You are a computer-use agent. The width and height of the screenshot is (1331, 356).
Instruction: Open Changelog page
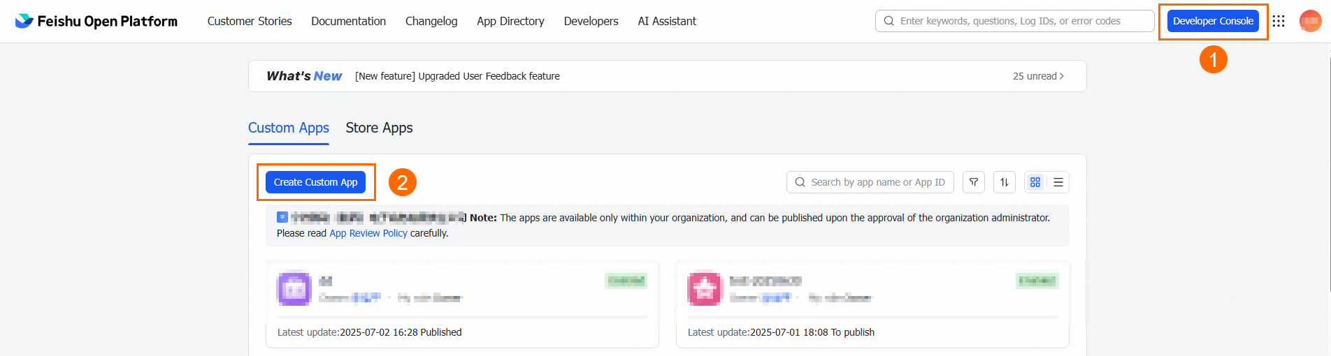click(431, 21)
